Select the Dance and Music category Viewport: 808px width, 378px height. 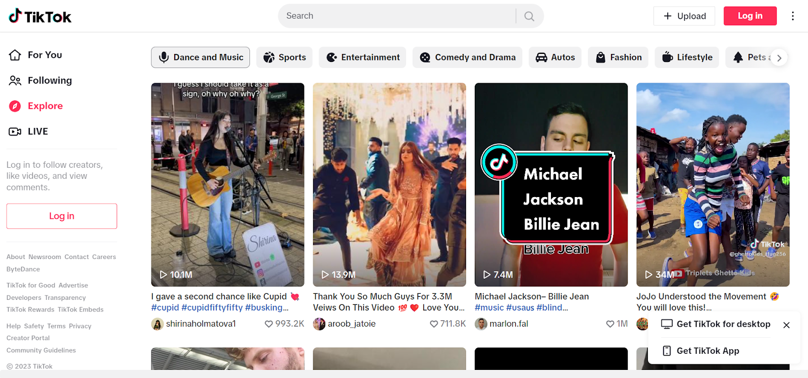coord(200,57)
